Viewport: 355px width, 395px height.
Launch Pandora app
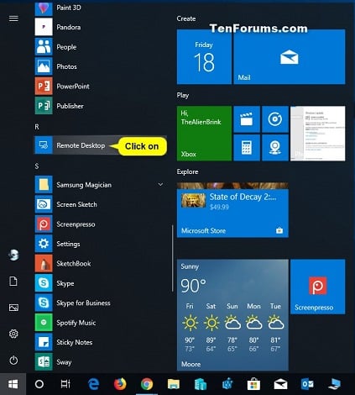(x=101, y=27)
